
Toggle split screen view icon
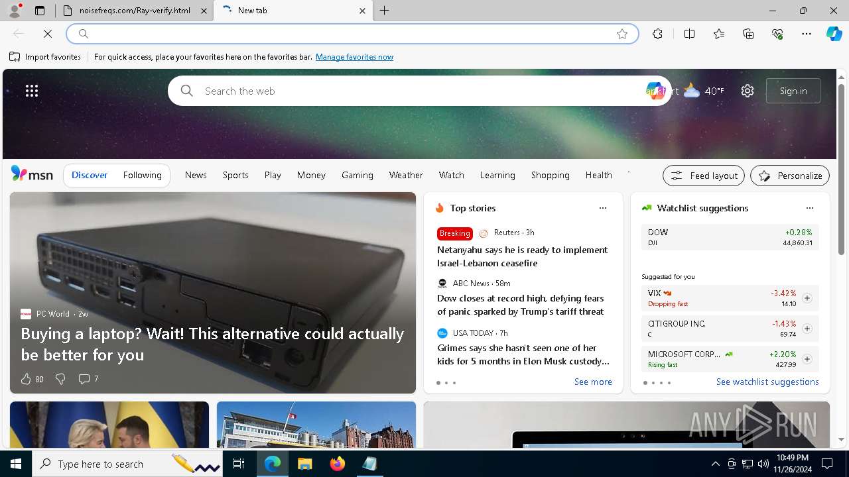pos(689,34)
